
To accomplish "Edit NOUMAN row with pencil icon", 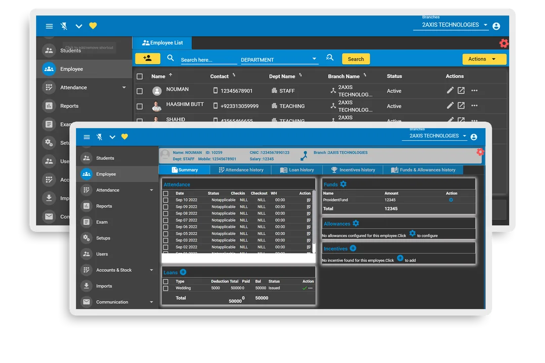I will pos(450,91).
